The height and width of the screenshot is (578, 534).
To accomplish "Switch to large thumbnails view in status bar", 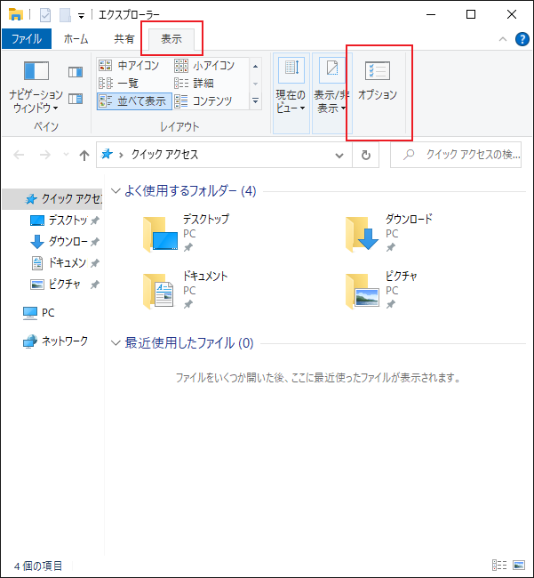I will click(518, 565).
